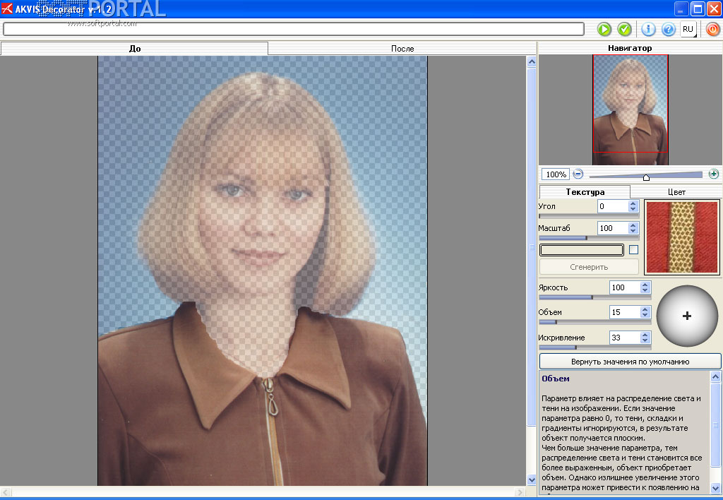Screen dimensions: 723x500
Task: Click the Угол value field
Action: (x=613, y=206)
